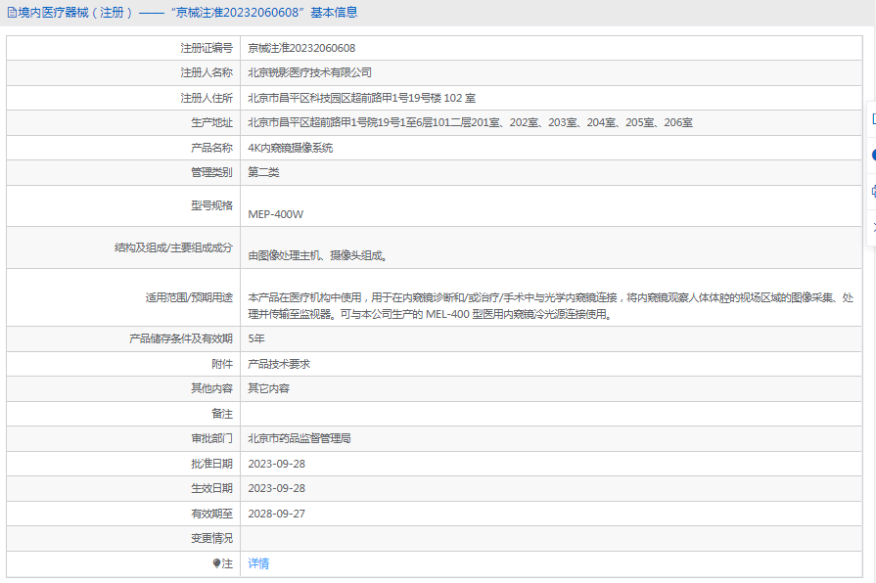Click the 产品储存条件及有效期 label
The image size is (876, 583).
181,338
